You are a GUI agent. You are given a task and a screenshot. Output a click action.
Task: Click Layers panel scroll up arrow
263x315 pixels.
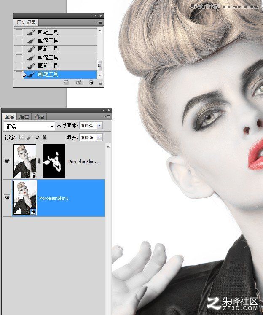click(x=108, y=147)
